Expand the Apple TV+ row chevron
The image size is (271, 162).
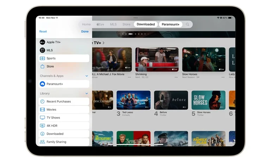click(103, 43)
